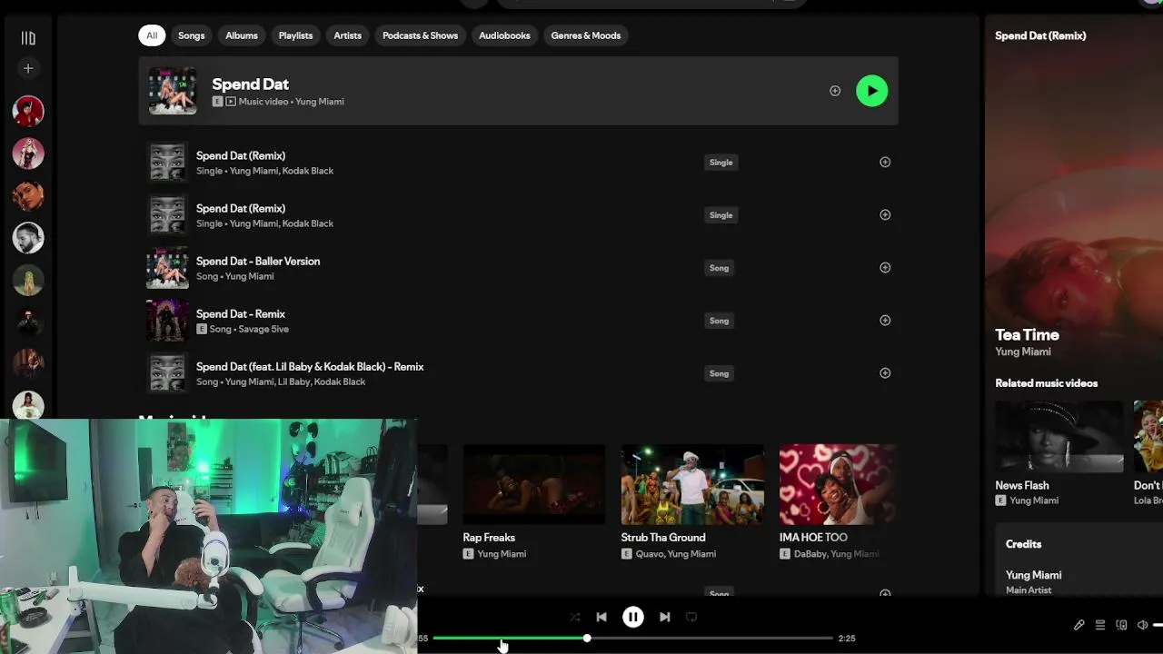Open the connect to a device menu
The height and width of the screenshot is (654, 1163).
click(1121, 625)
